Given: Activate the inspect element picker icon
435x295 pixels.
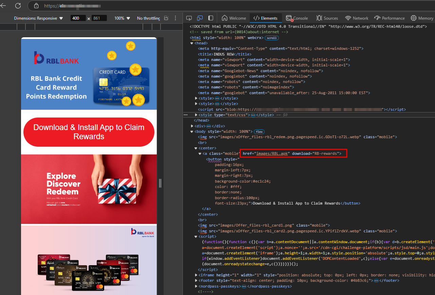Looking at the screenshot, I should pos(189,18).
